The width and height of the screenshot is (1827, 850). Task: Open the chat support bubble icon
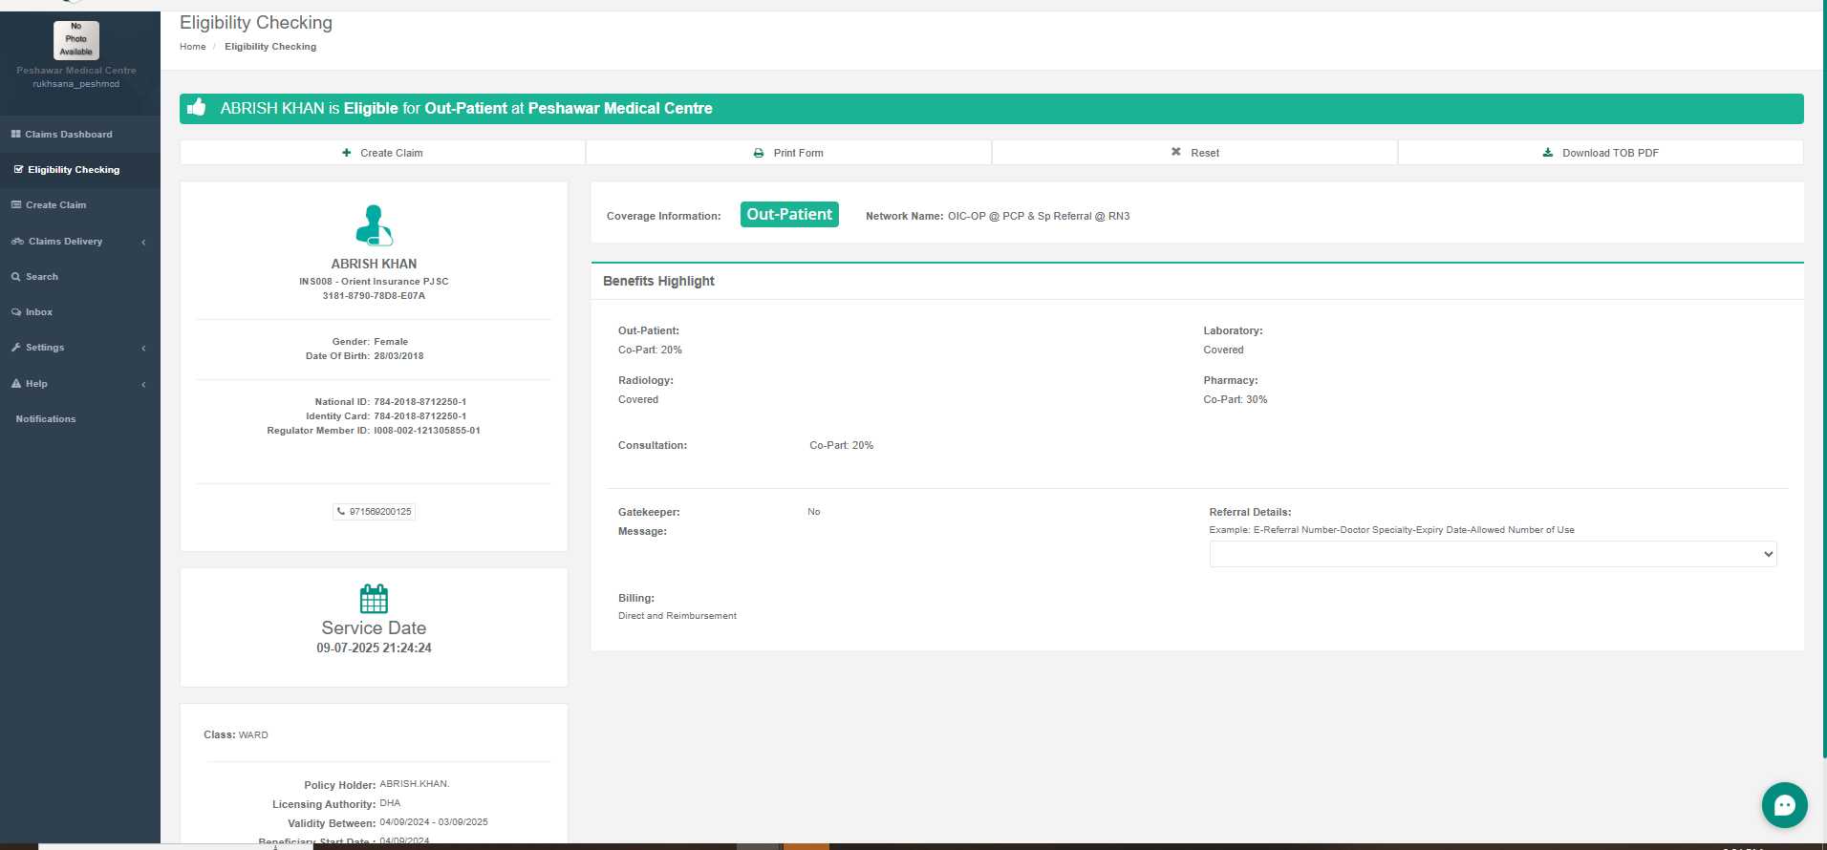coord(1784,805)
